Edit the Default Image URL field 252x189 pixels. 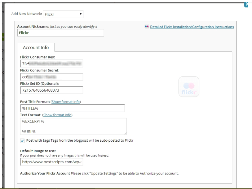click(x=51, y=162)
